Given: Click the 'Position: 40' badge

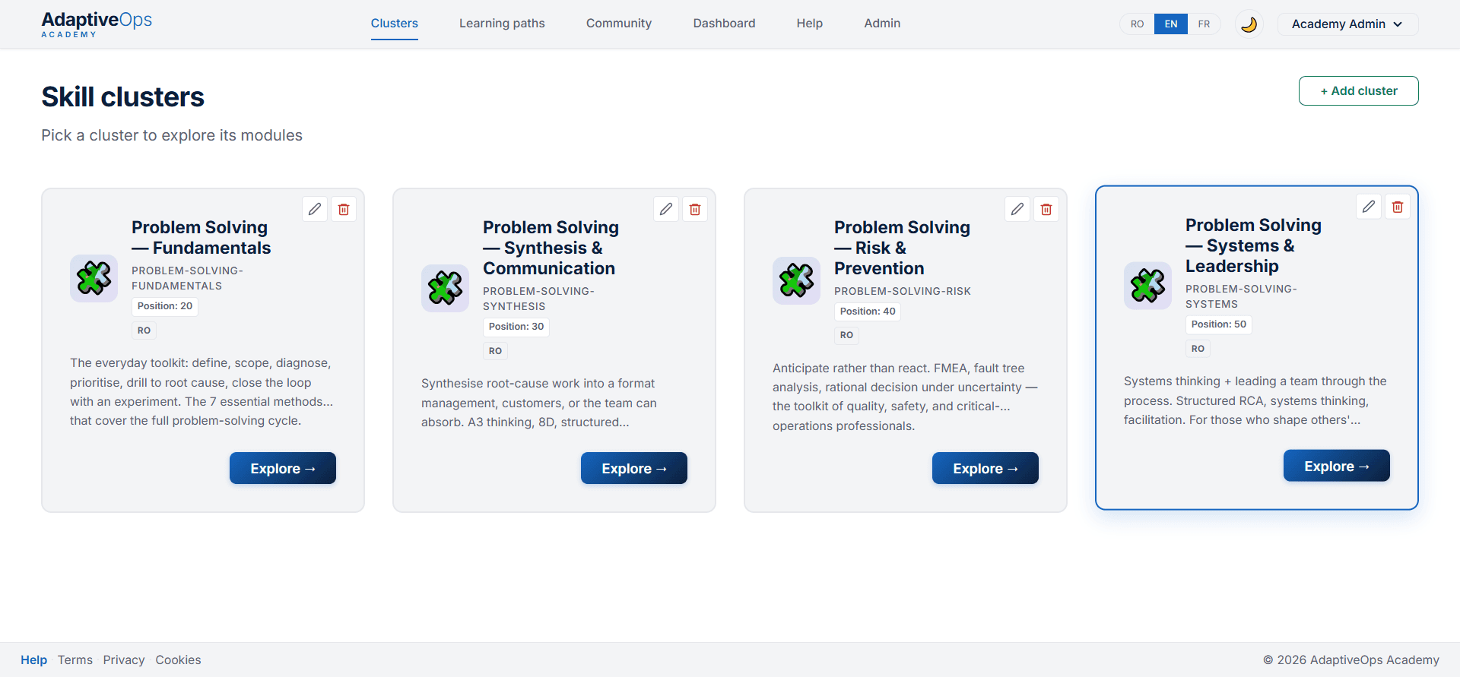Looking at the screenshot, I should 868,312.
